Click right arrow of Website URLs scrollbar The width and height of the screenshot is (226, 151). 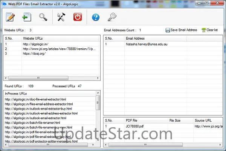[x=98, y=78]
